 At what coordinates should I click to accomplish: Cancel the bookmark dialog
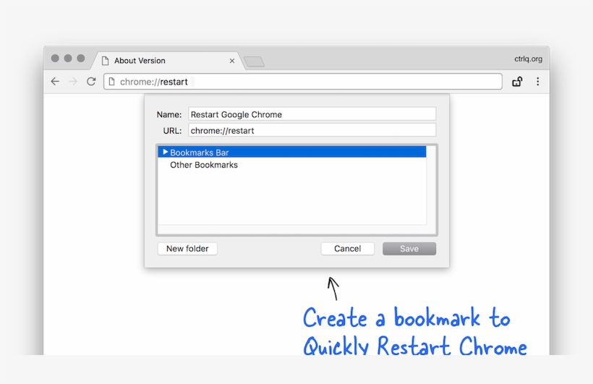pyautogui.click(x=347, y=249)
